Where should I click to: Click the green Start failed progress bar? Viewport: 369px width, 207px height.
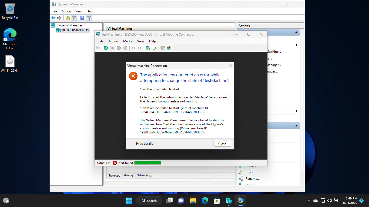tap(147, 163)
